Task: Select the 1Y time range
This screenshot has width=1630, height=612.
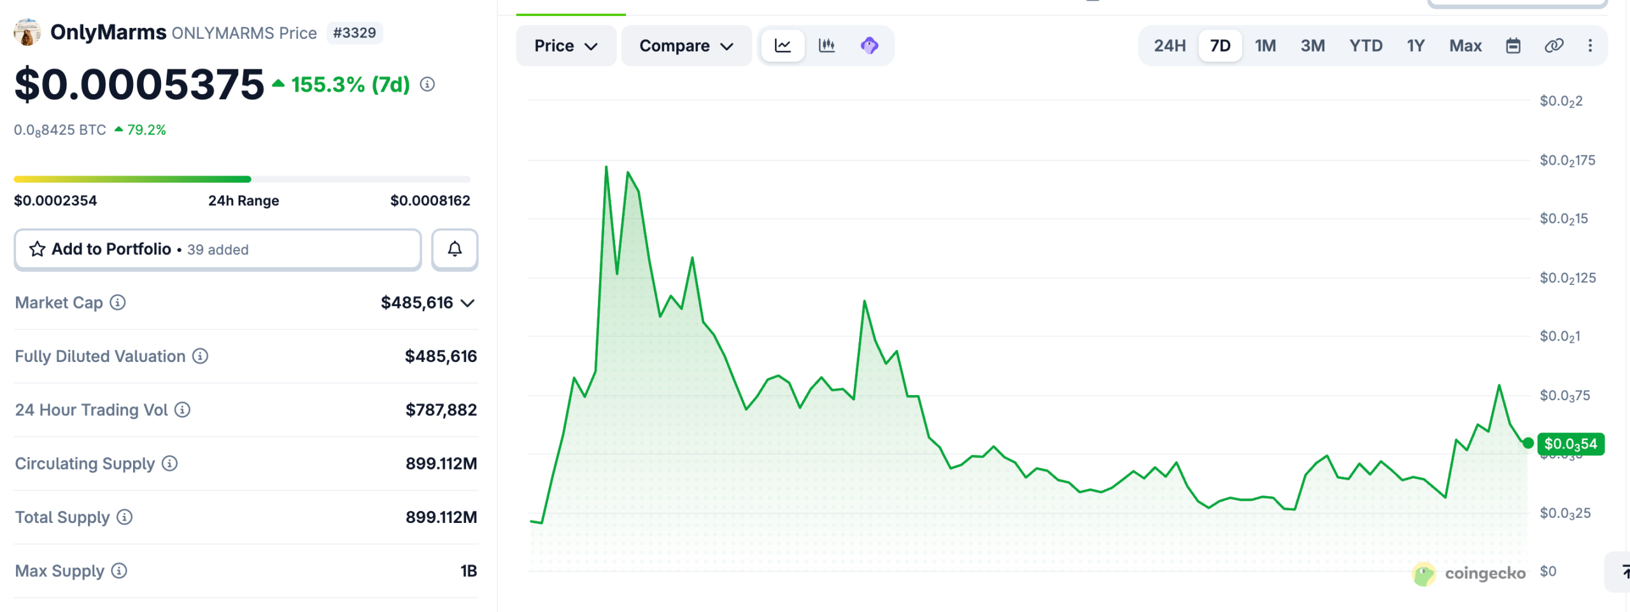Action: tap(1415, 46)
